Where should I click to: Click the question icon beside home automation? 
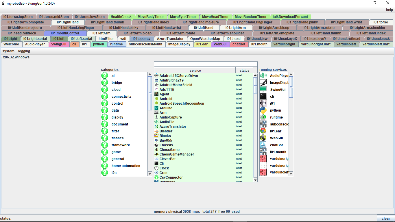105,166
